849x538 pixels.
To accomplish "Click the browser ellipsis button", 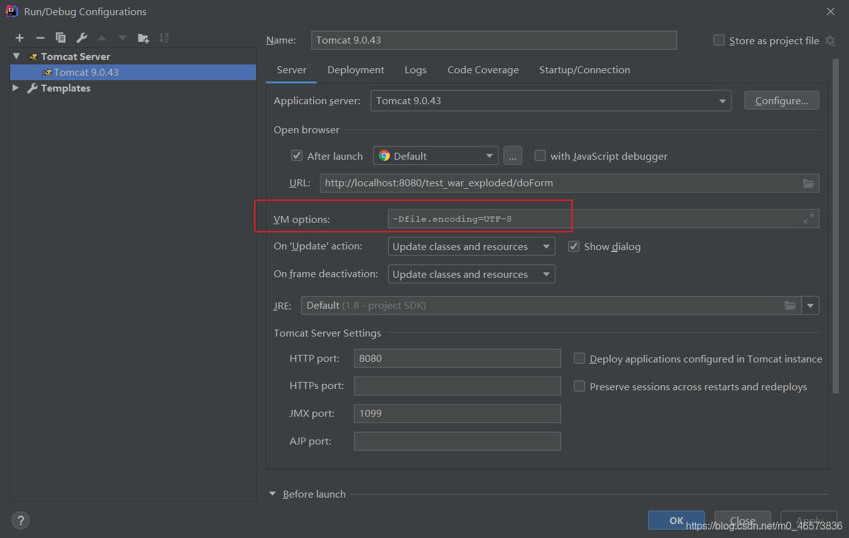I will pos(513,156).
